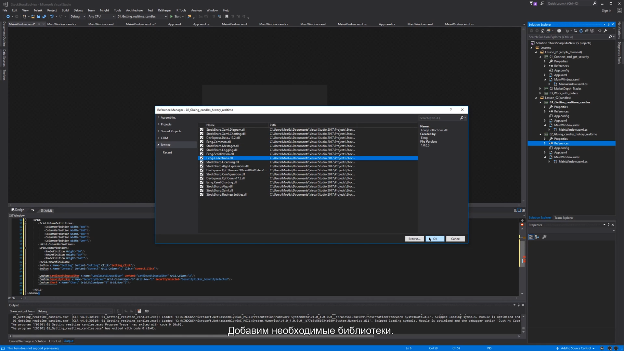The height and width of the screenshot is (351, 624).
Task: Click the Output horizontal scrollbar thumb
Action: (x=193, y=336)
